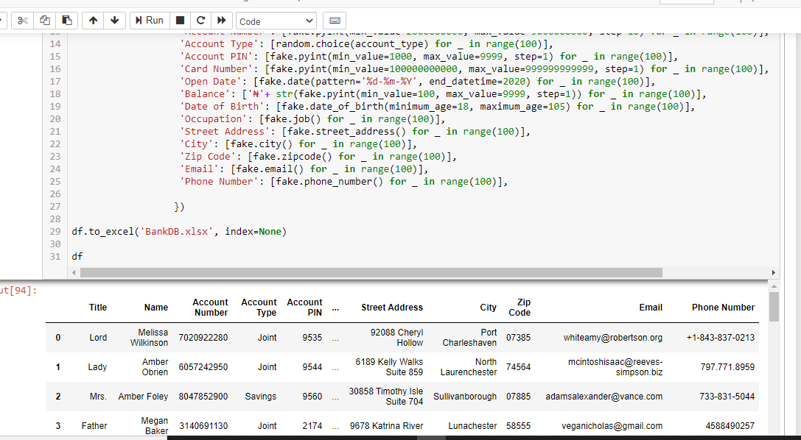Image resolution: width=801 pixels, height=440 pixels.
Task: Select email whiteamy@robertson.org
Action: (x=612, y=338)
